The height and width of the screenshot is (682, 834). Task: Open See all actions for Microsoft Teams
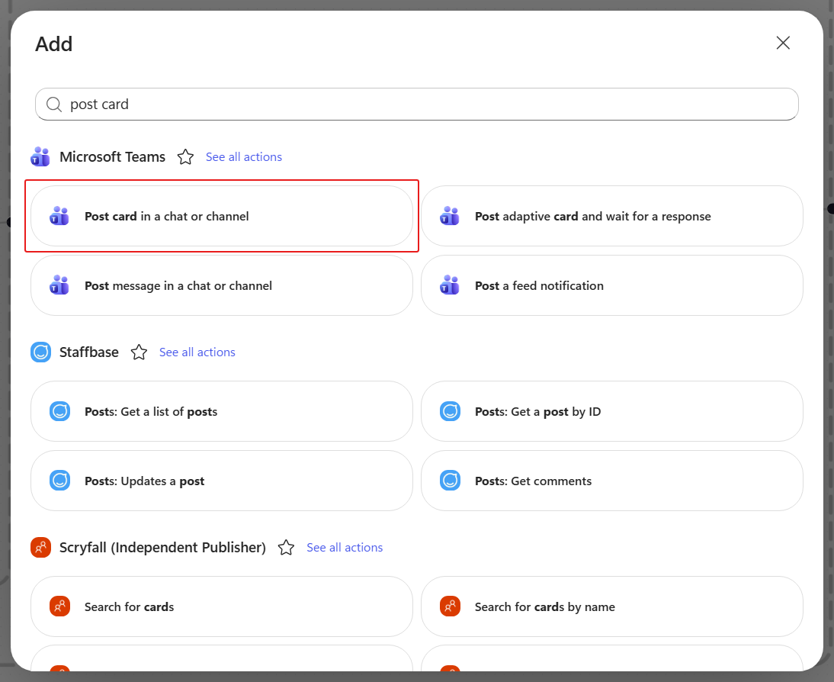[244, 157]
